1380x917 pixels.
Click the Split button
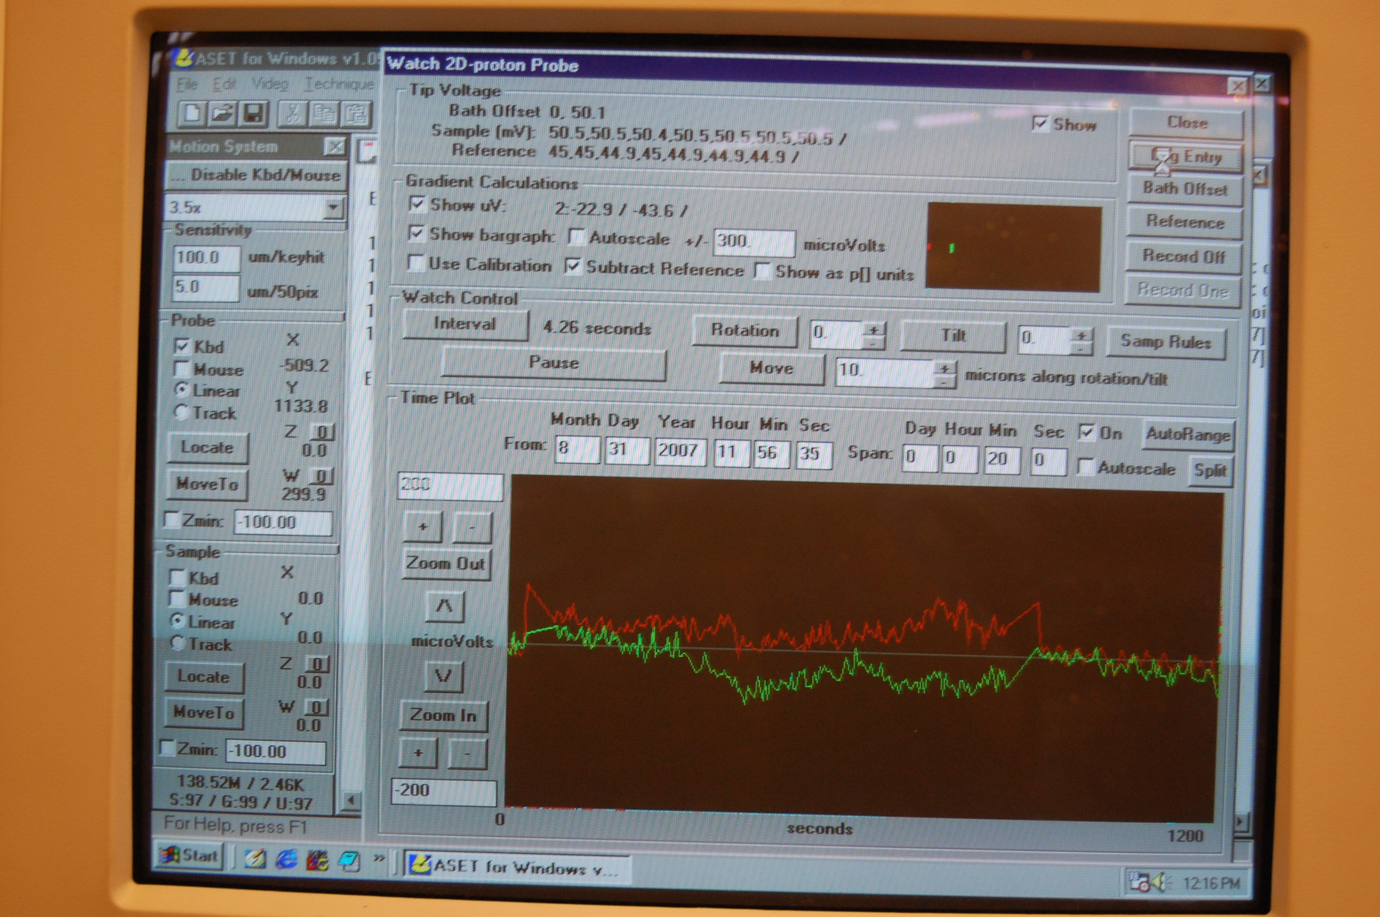1210,471
